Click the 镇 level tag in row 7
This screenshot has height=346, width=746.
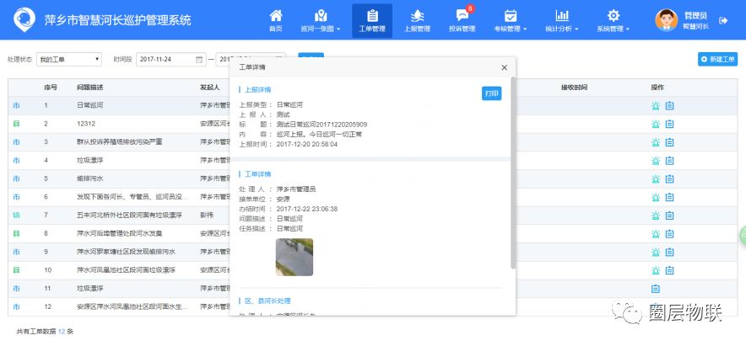point(17,216)
